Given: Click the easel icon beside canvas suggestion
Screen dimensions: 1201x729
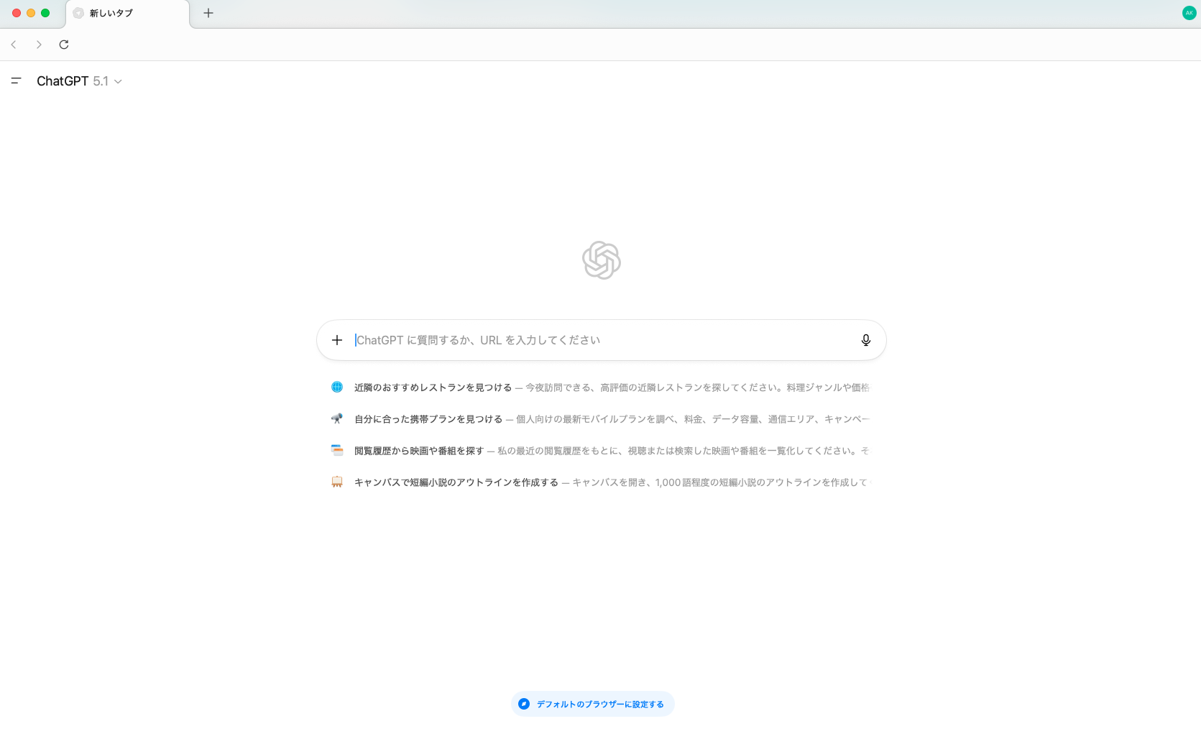Looking at the screenshot, I should [337, 482].
